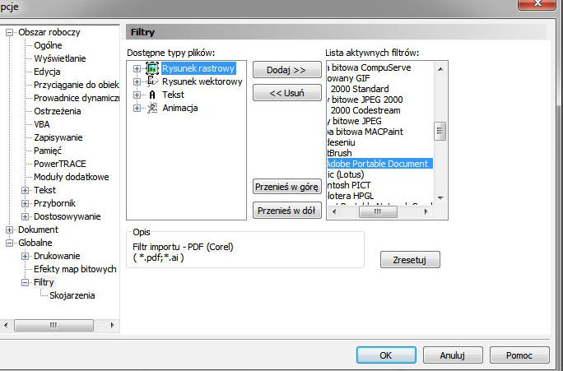
Task: Click Przenieś w dół button
Action: (286, 211)
